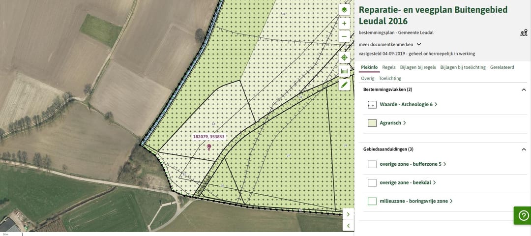Click the left arrow panel toggle

pos(348,226)
